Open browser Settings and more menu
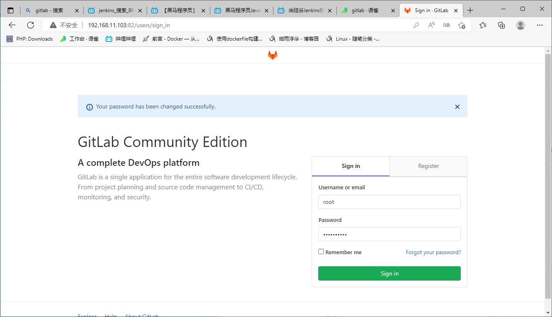552x317 pixels. click(540, 25)
